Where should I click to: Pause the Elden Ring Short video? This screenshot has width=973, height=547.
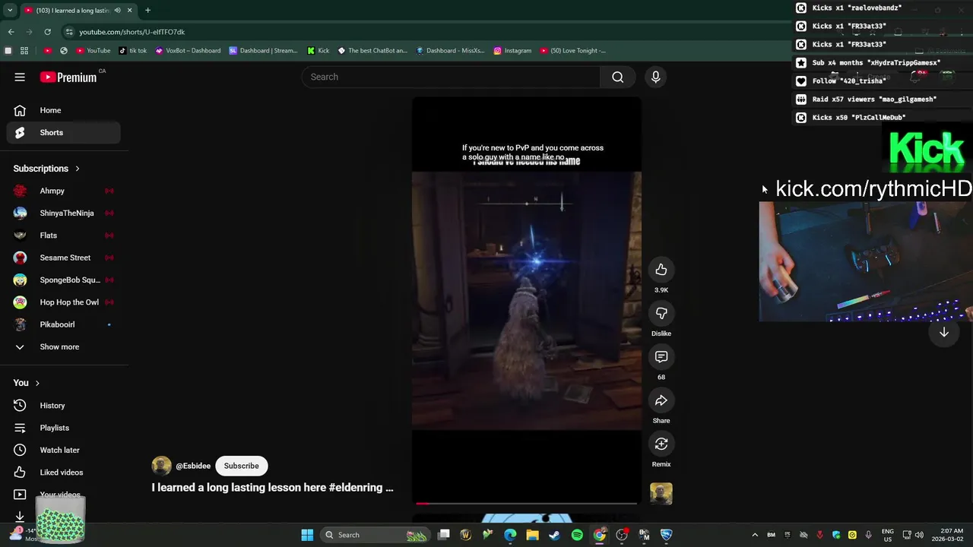[527, 300]
